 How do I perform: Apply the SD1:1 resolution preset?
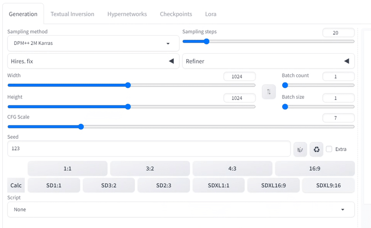[x=54, y=185]
